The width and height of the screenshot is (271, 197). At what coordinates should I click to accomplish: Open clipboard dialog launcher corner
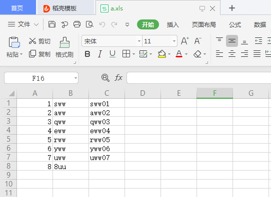pyautogui.click(x=74, y=62)
